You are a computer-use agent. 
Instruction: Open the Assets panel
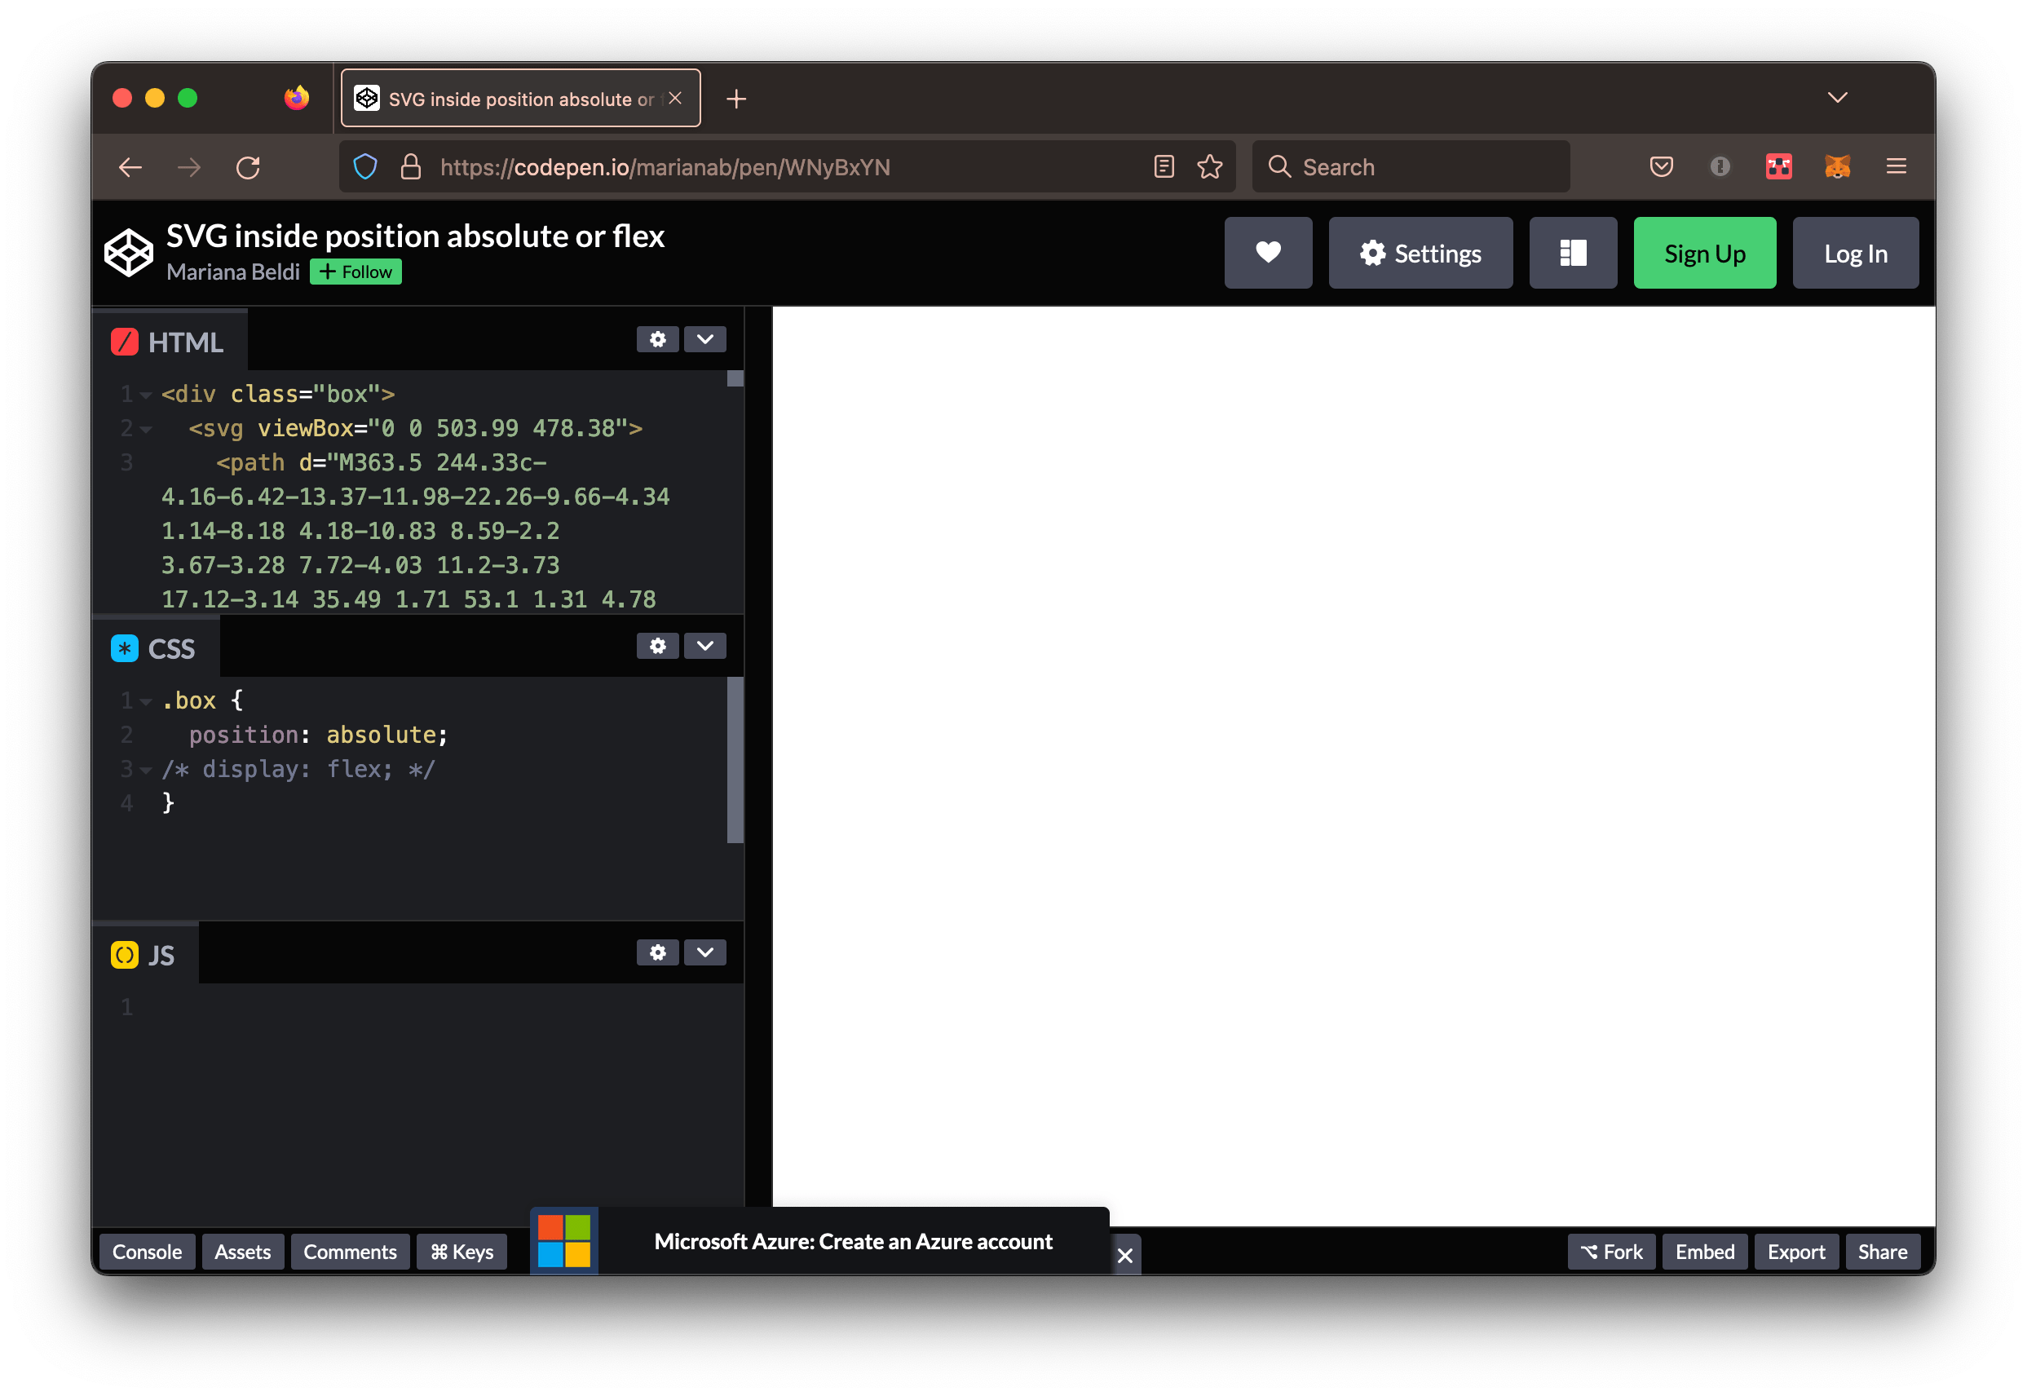242,1252
